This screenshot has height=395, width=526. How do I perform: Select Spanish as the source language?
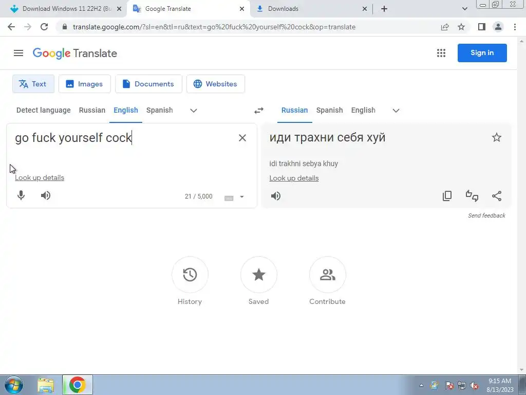coord(160,110)
